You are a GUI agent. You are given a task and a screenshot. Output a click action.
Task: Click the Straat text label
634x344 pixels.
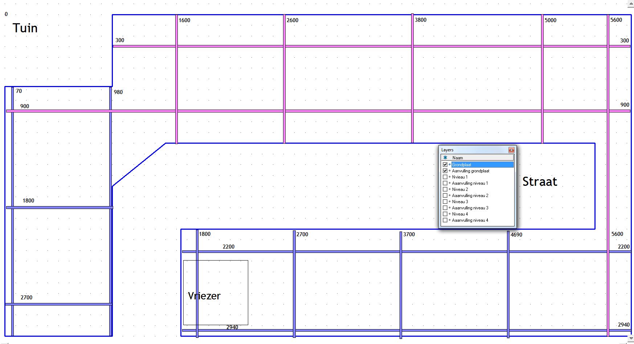[x=540, y=181]
